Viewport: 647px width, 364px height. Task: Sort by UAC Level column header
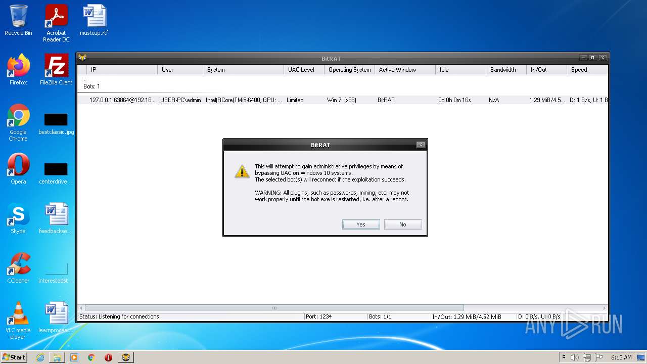click(304, 70)
